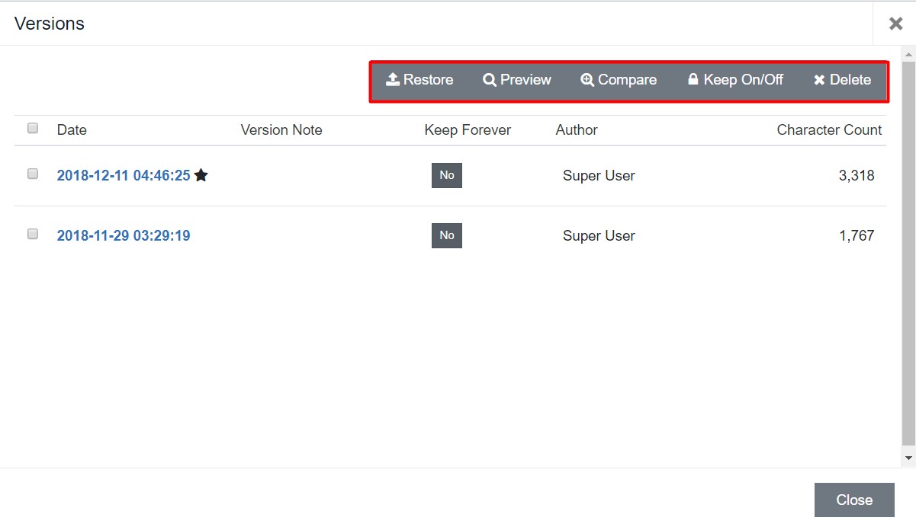916x527 pixels.
Task: Click the Versions dialog title
Action: [x=50, y=24]
